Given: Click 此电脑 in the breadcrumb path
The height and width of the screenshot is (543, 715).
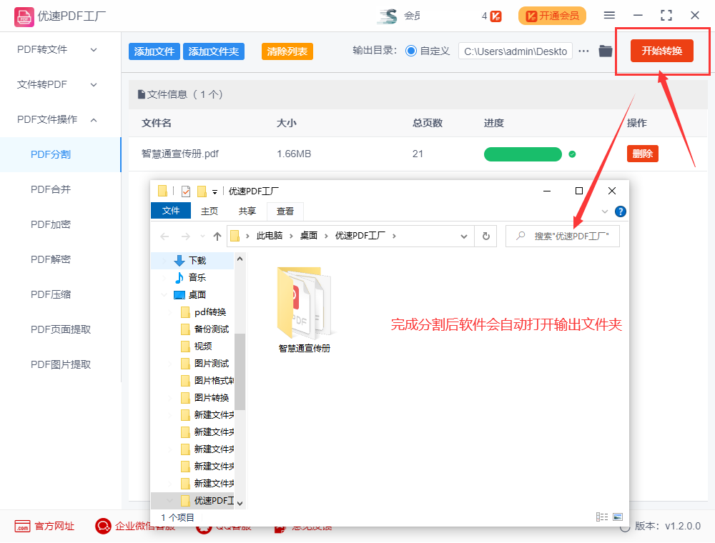Looking at the screenshot, I should point(269,236).
